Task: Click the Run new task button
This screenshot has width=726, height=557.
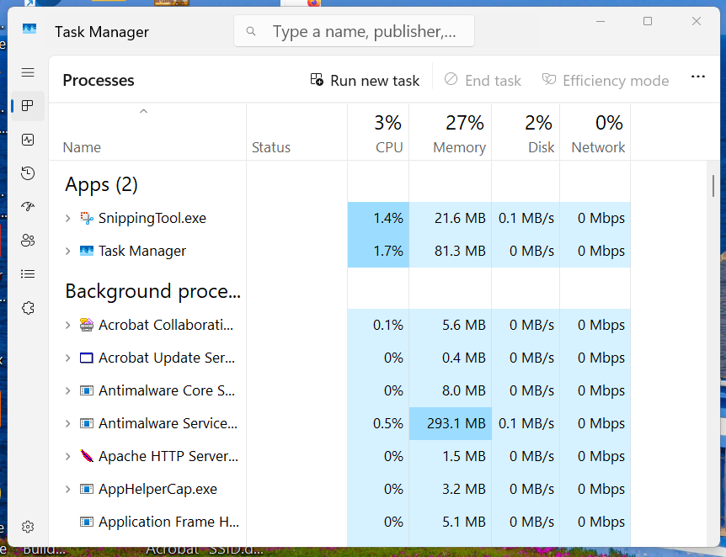Action: pyautogui.click(x=365, y=81)
